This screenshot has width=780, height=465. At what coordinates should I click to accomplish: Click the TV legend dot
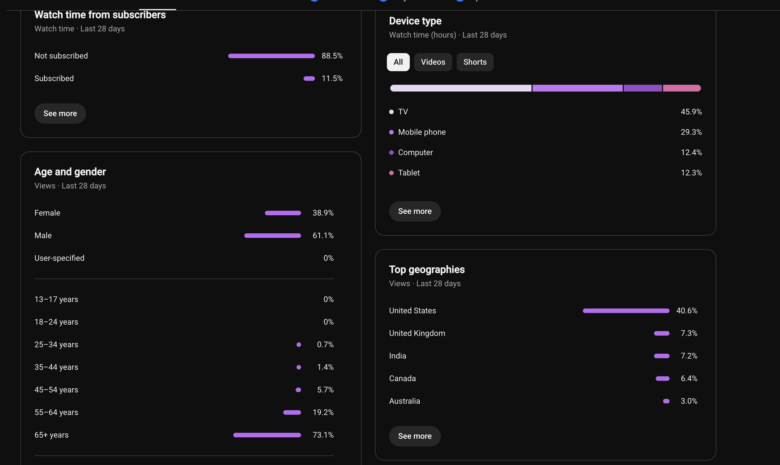[391, 112]
